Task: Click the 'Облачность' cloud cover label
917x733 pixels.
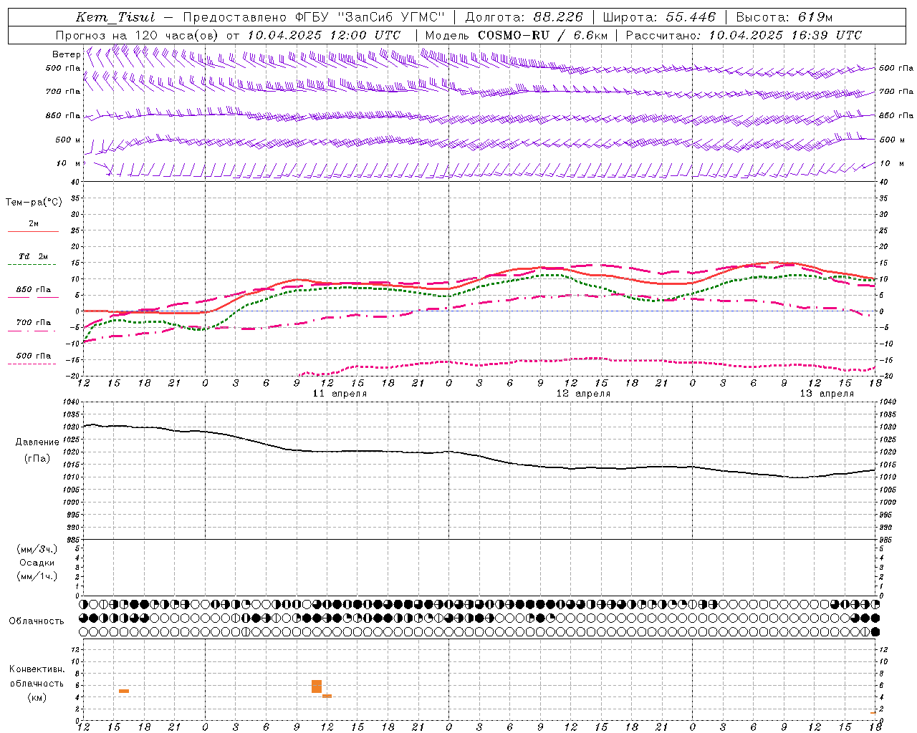Action: click(37, 621)
